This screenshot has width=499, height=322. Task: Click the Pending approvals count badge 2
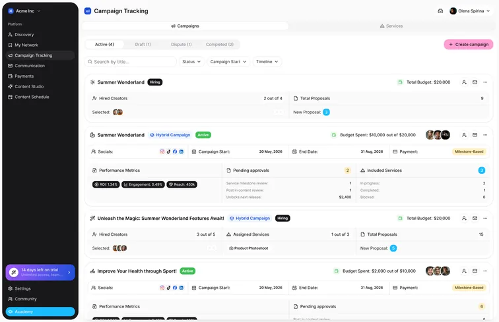coord(347,171)
